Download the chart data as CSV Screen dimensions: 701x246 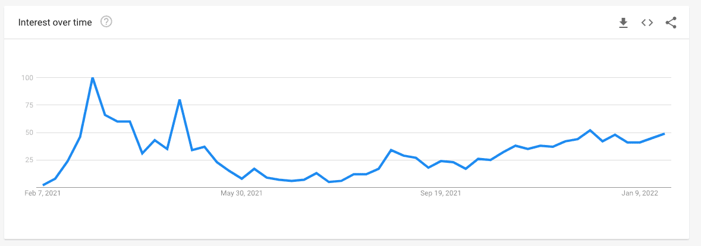coord(623,23)
